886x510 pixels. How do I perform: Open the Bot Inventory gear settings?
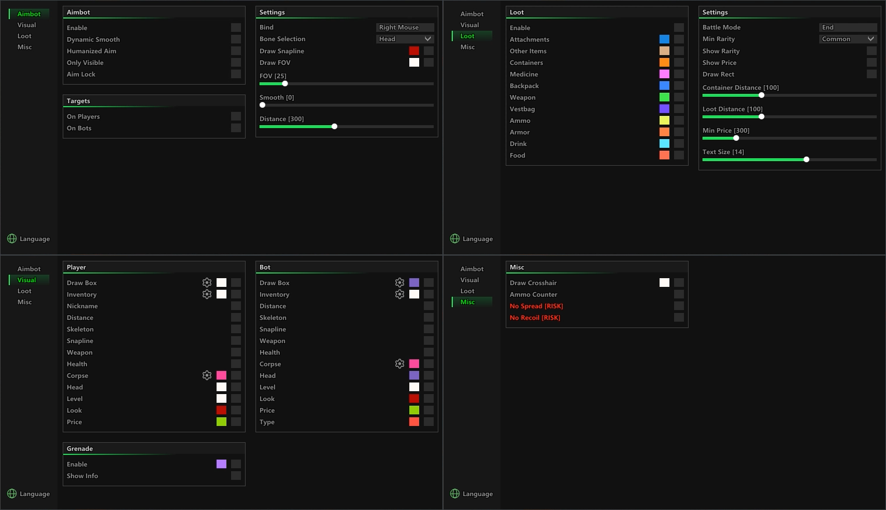click(399, 294)
